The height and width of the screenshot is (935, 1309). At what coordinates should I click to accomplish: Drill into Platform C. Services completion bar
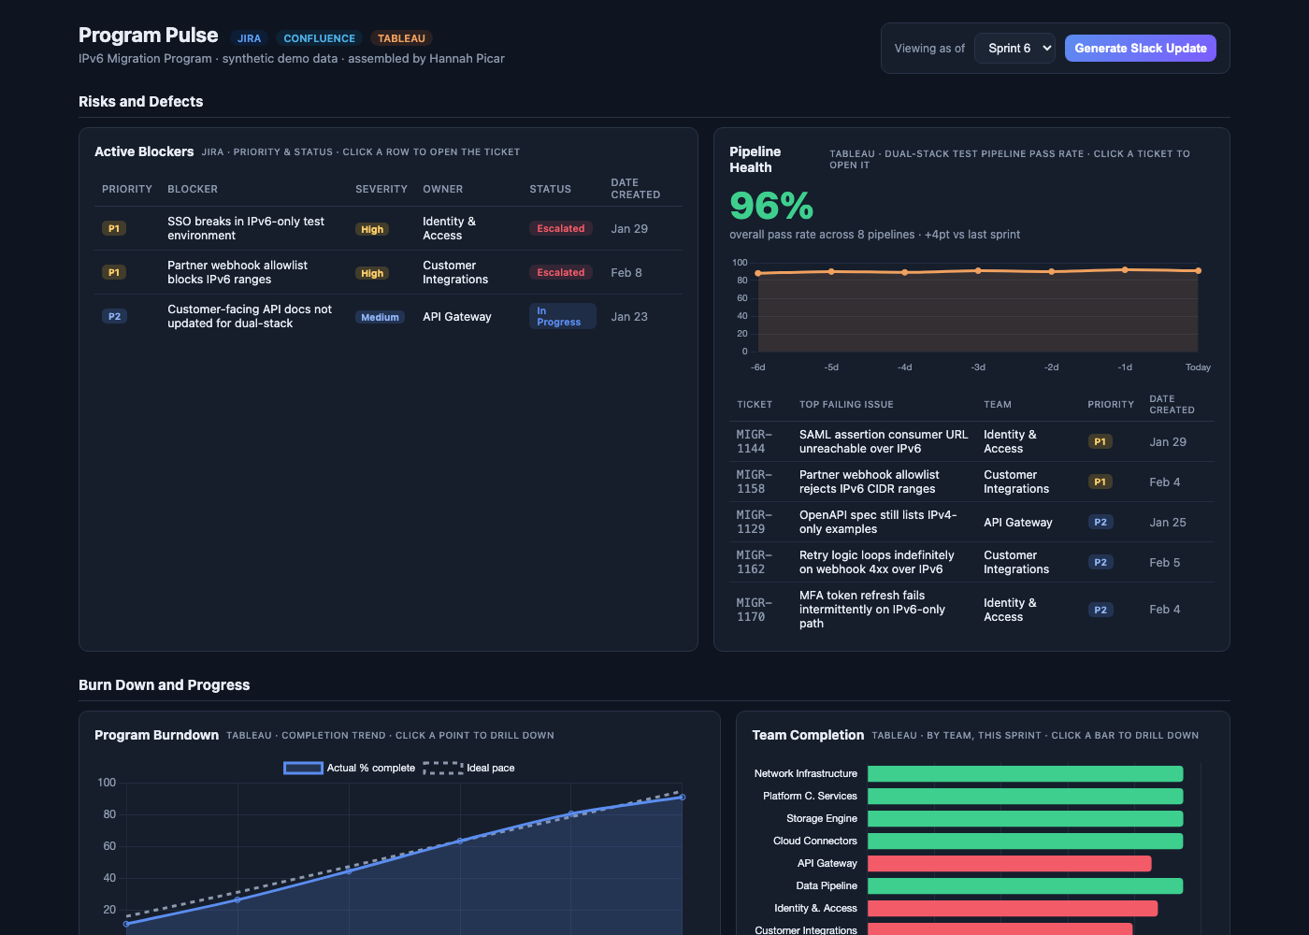pos(1025,796)
